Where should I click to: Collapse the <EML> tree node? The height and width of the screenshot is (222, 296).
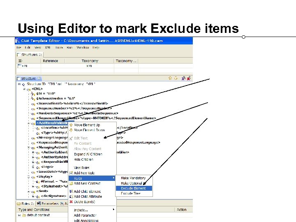[24, 89]
